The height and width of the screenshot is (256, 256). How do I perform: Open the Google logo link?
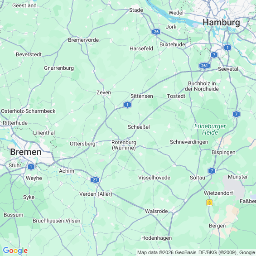point(15,251)
